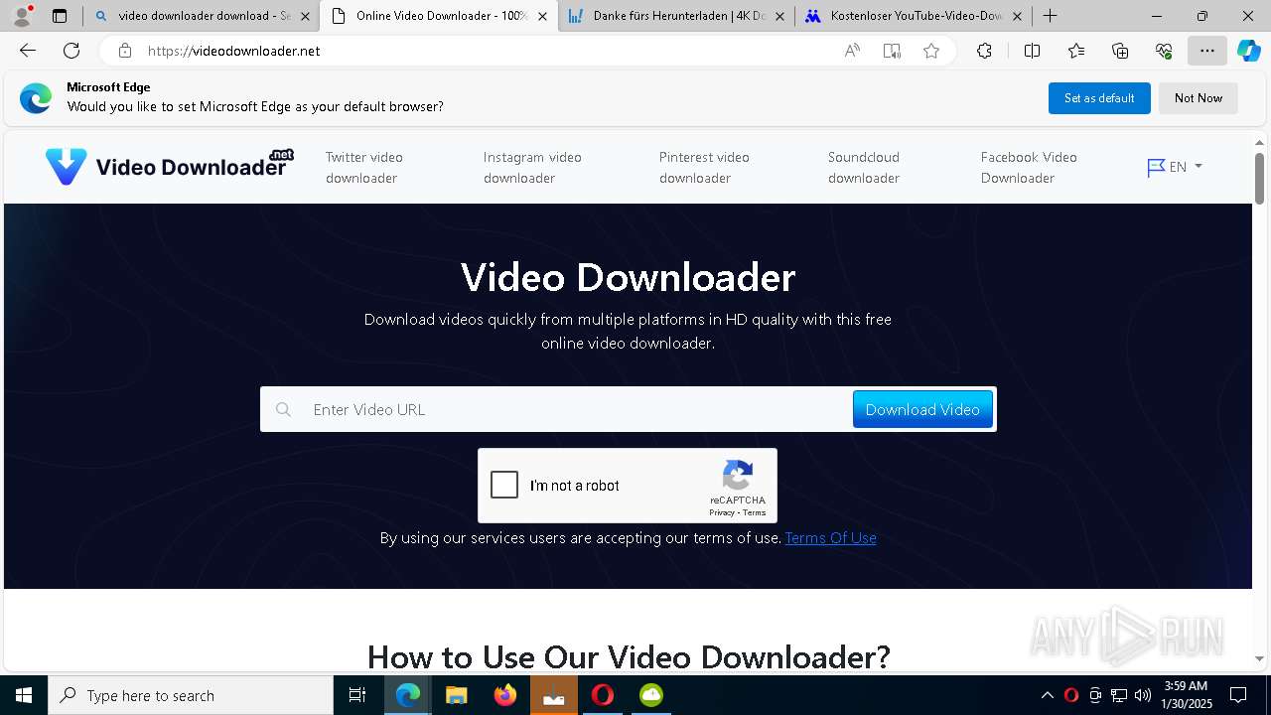Click the Video Downloader logo
Screen dimensions: 1271x715
(x=169, y=166)
